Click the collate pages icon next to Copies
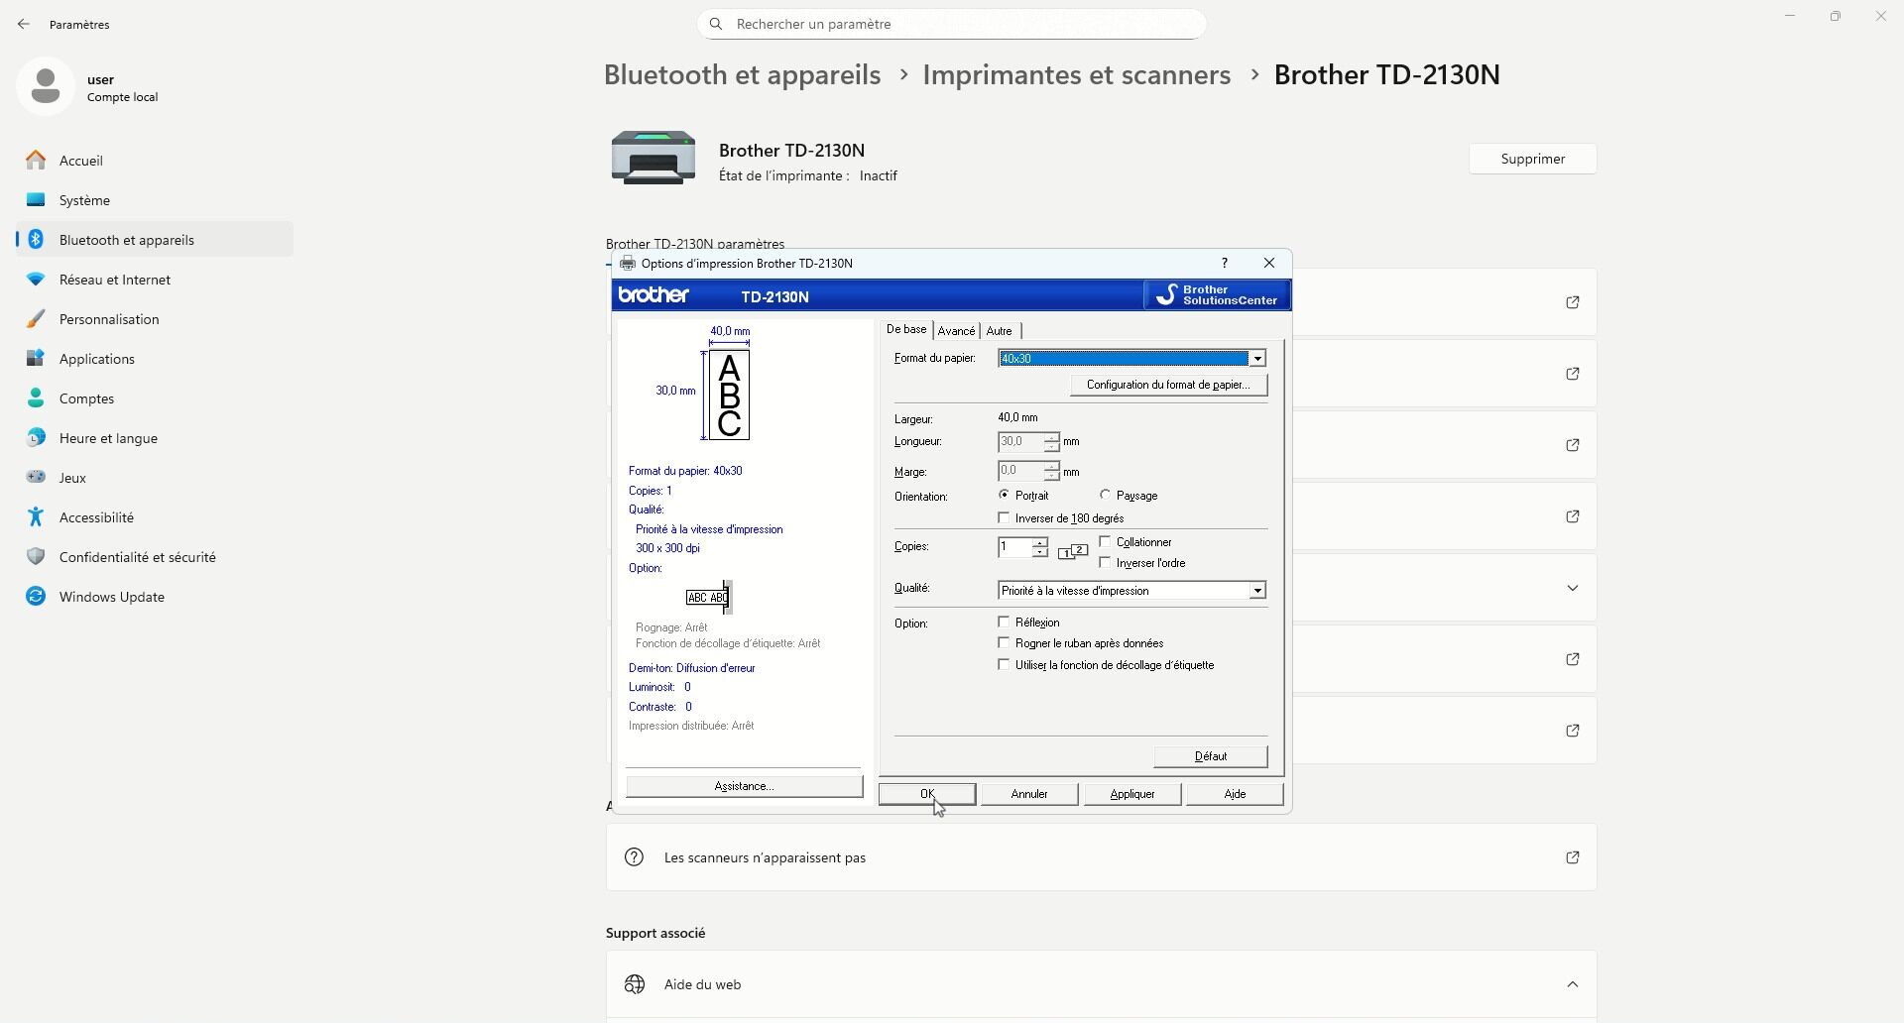The height and width of the screenshot is (1023, 1904). (x=1073, y=551)
